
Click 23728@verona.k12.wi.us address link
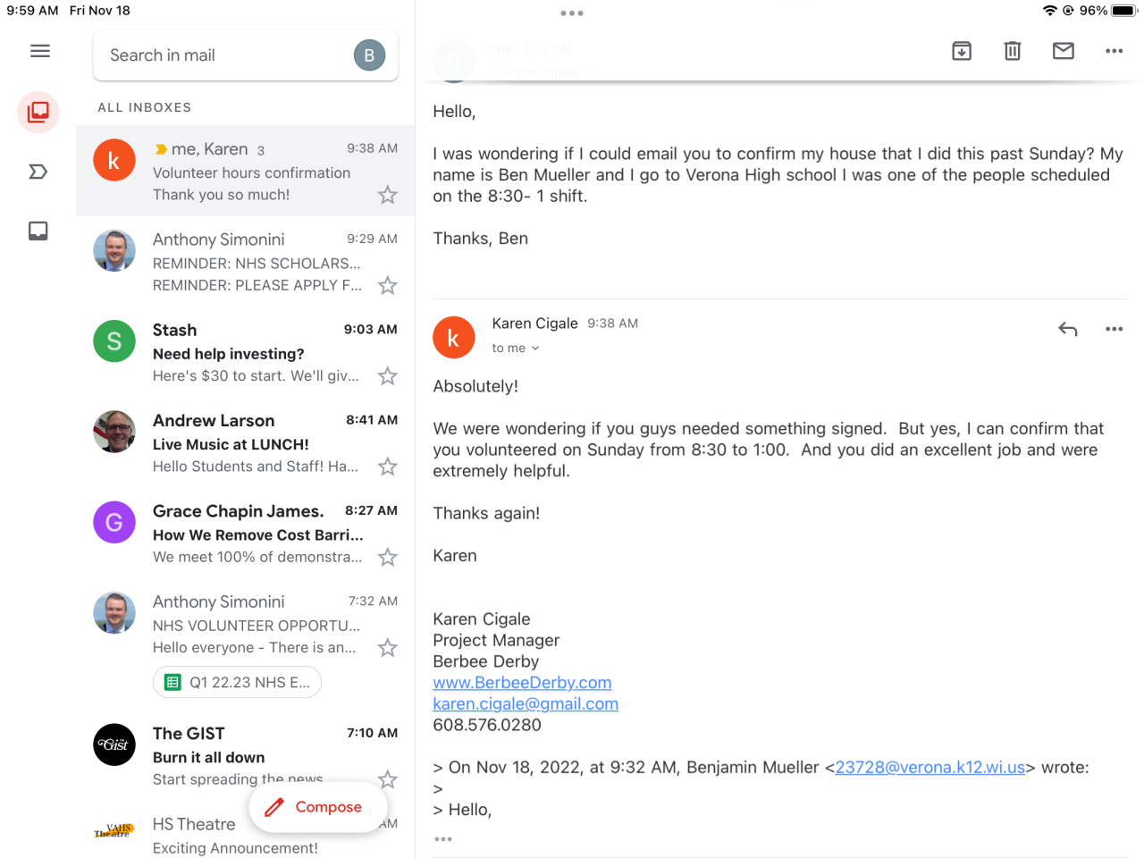(x=929, y=768)
